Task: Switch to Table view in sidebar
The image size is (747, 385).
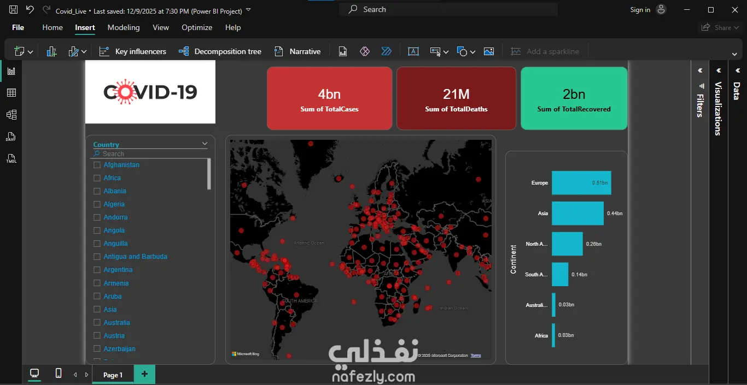Action: [11, 93]
